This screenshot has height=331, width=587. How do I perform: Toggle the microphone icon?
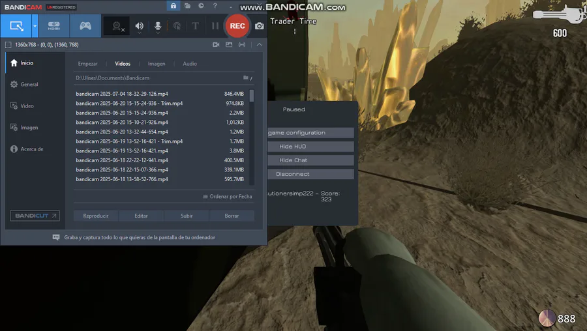[158, 26]
